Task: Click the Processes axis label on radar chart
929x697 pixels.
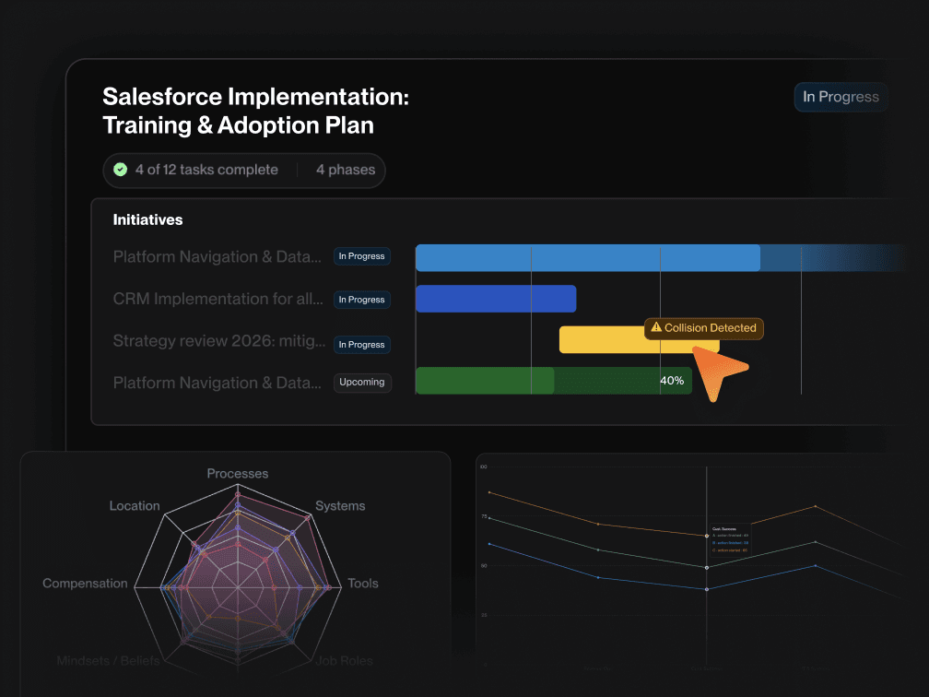Action: point(238,474)
